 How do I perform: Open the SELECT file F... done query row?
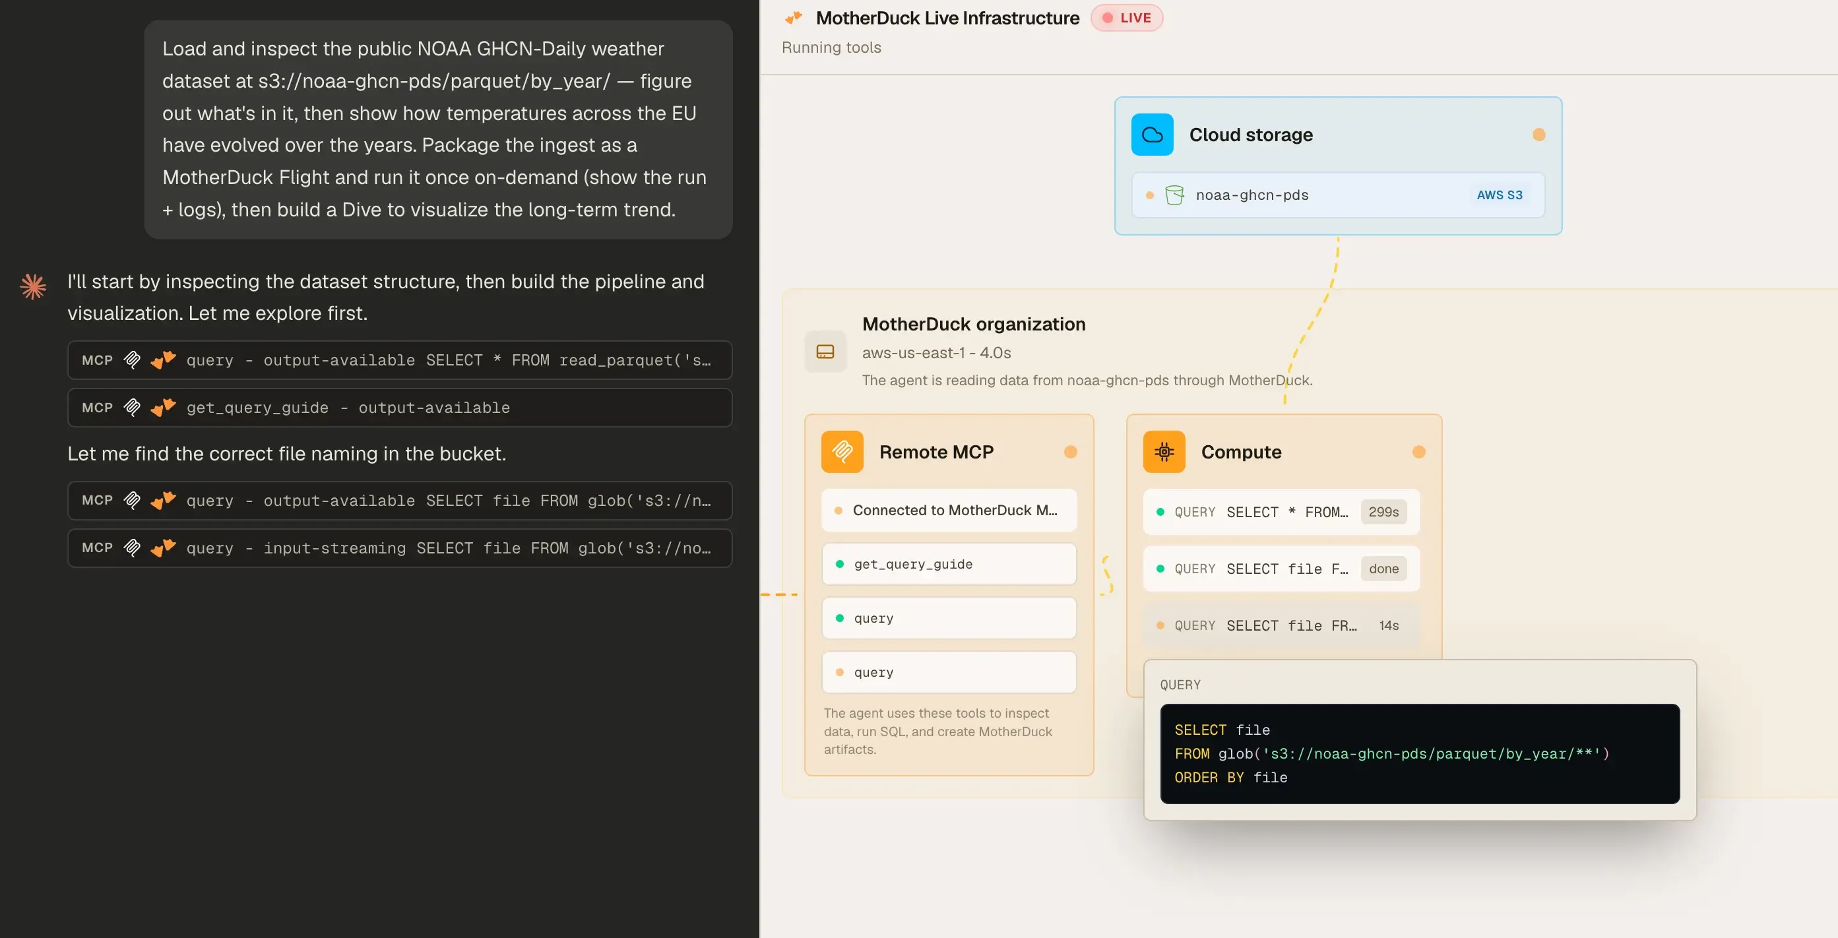[1281, 569]
